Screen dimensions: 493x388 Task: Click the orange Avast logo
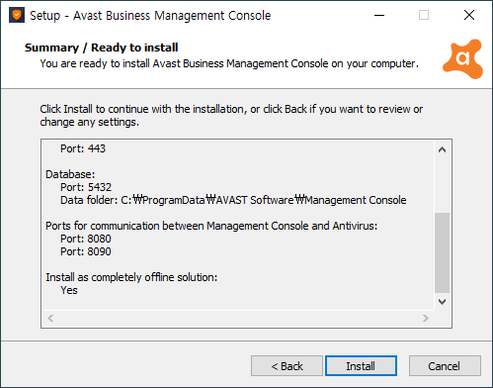pyautogui.click(x=463, y=59)
